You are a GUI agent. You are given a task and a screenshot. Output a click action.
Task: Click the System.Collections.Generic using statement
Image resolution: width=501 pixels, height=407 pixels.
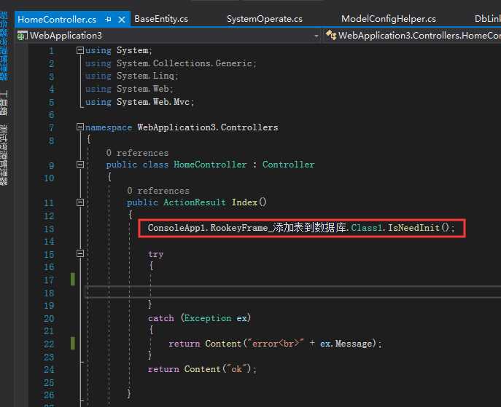[171, 63]
